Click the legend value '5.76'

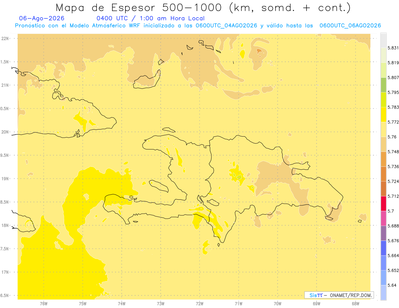(x=392, y=137)
